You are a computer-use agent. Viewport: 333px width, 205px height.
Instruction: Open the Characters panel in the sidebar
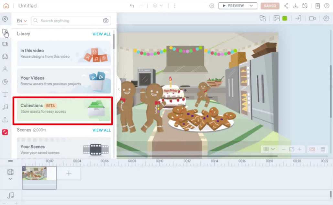pos(5,69)
